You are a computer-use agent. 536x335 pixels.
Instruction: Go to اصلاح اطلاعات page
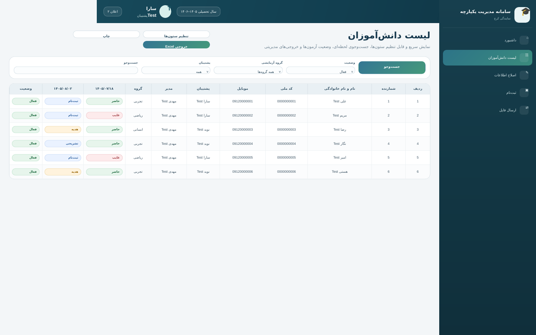click(x=488, y=75)
